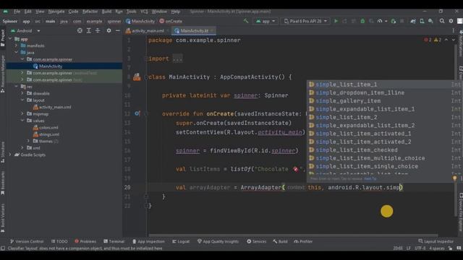The image size is (463, 260).
Task: Click the Search Everywhere magnifier icon
Action: point(442,21)
